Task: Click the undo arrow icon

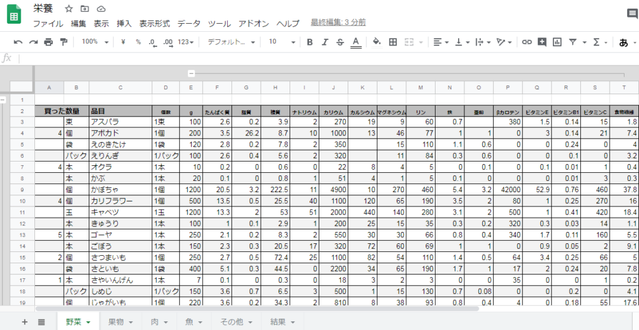Action: click(17, 42)
